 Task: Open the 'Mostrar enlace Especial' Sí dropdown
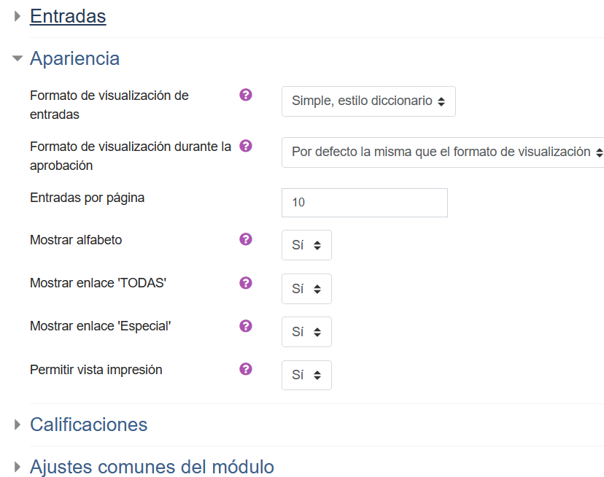[x=306, y=332]
